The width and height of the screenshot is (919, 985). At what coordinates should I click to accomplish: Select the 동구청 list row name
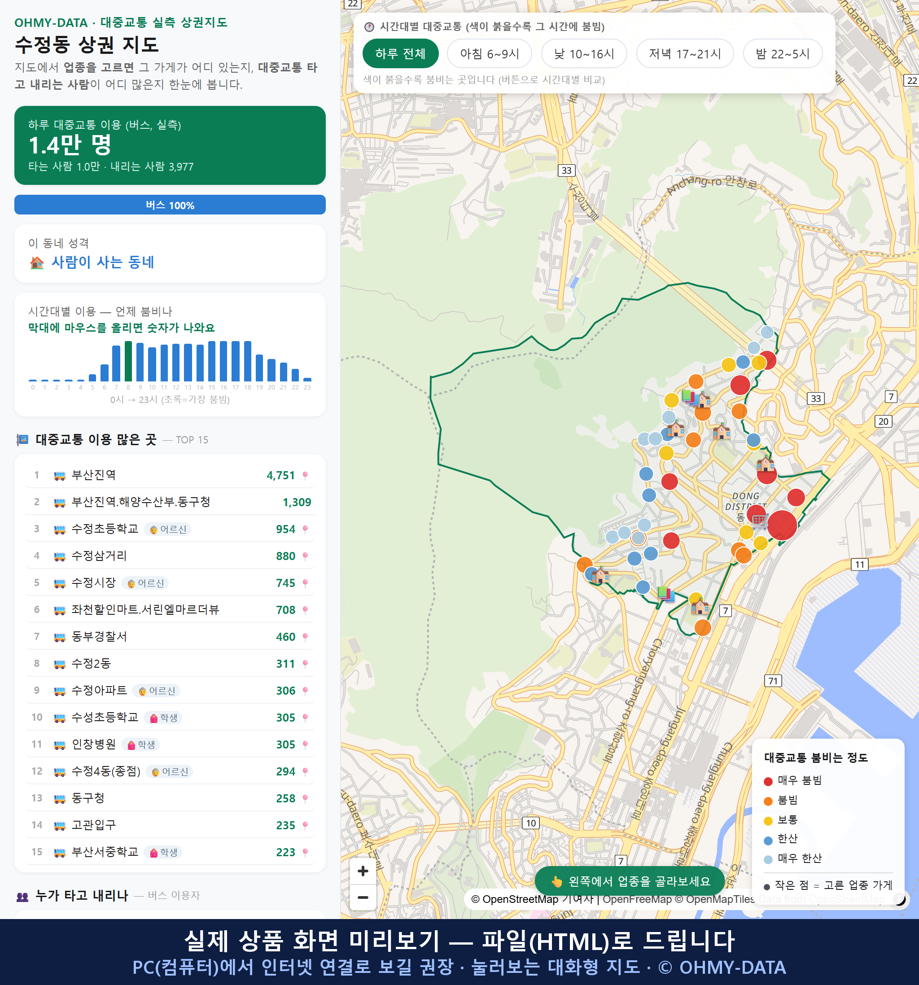click(x=88, y=798)
